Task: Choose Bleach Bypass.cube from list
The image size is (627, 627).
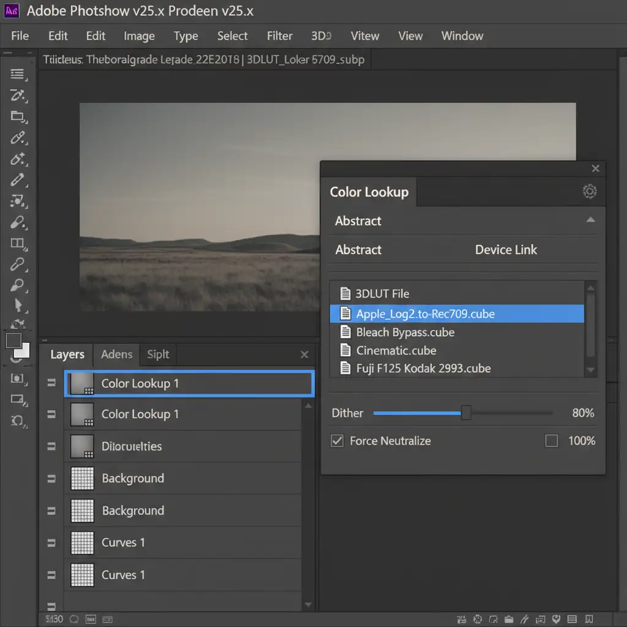Action: [405, 332]
